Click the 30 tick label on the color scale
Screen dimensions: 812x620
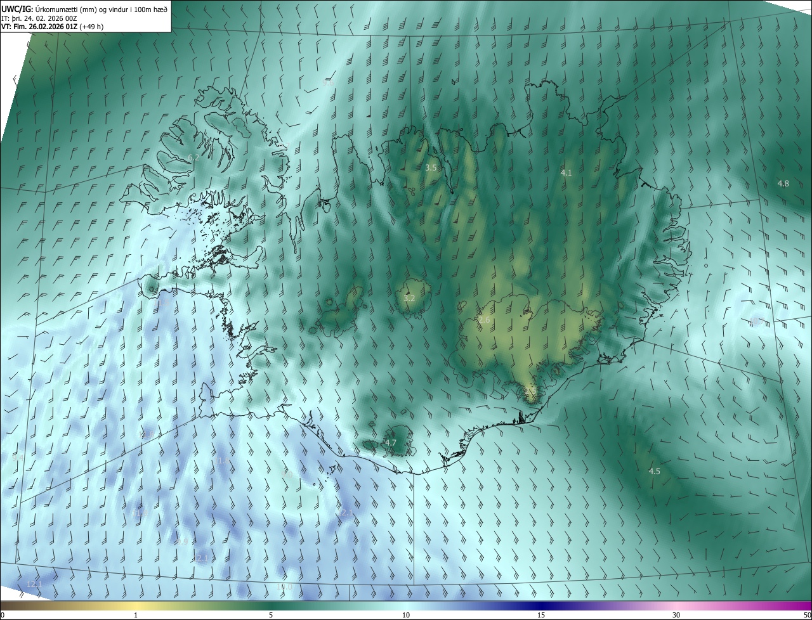676,615
